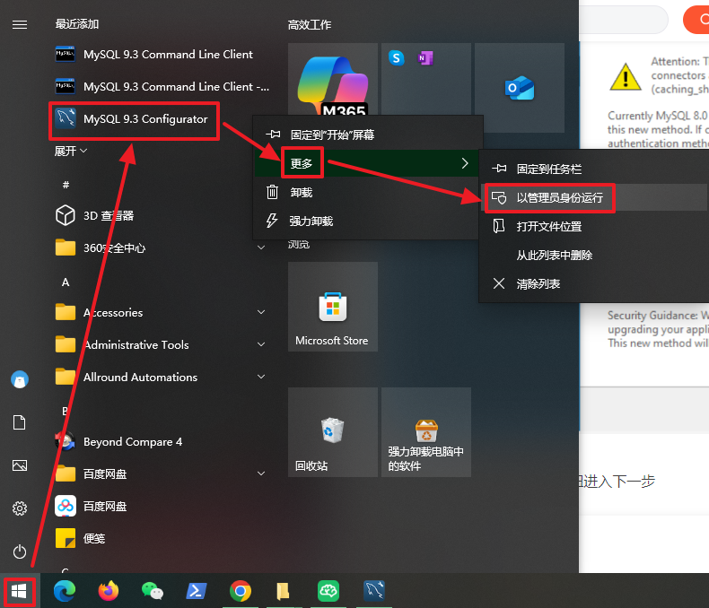The image size is (709, 608).
Task: Open the 便笺 sticky notes app
Action: tap(81, 538)
